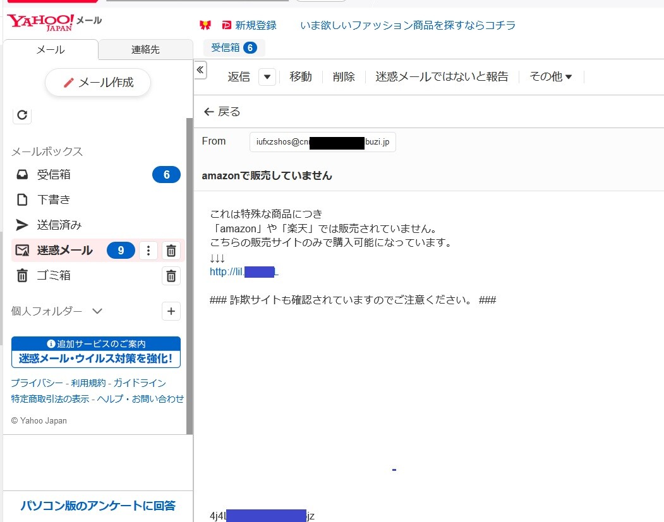Click the sent paper-plane icon
This screenshot has width=664, height=522.
(x=22, y=225)
